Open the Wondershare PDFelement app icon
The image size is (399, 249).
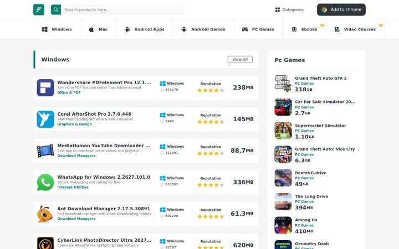coord(45,87)
